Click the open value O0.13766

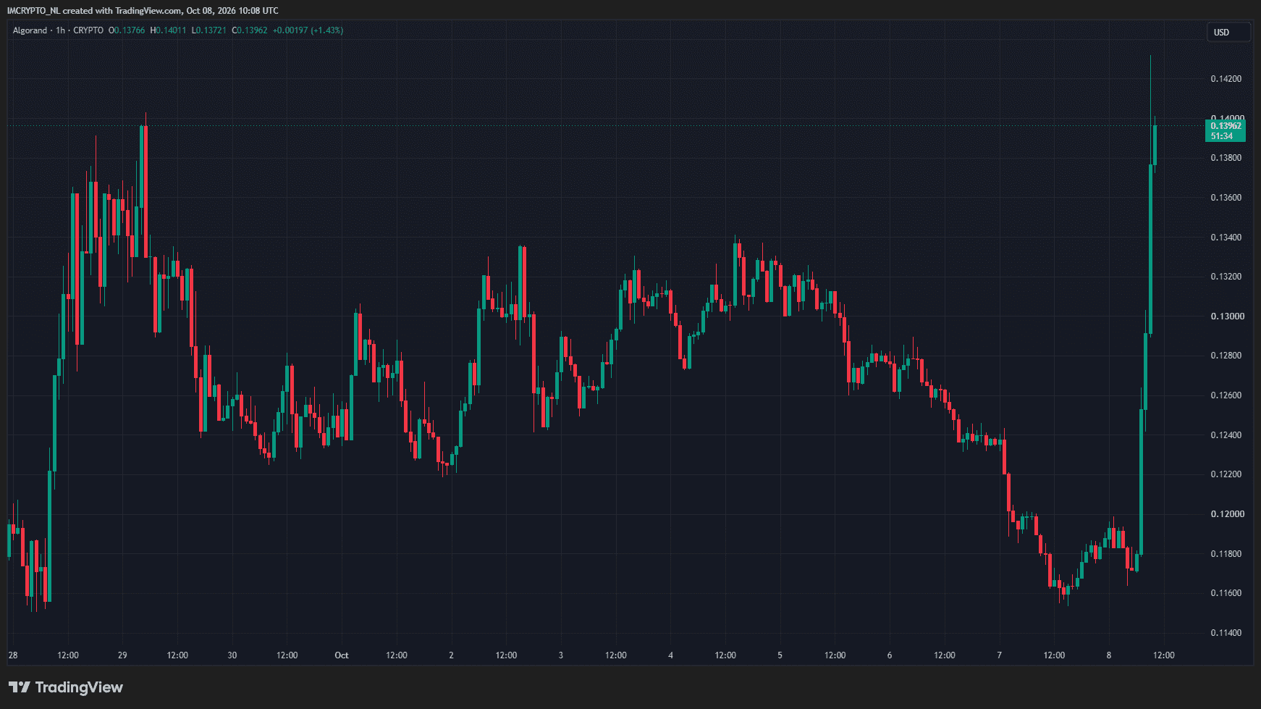127,30
